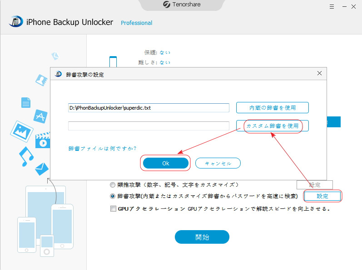Click 設定 button beside 辞書攻撃

pos(322,196)
